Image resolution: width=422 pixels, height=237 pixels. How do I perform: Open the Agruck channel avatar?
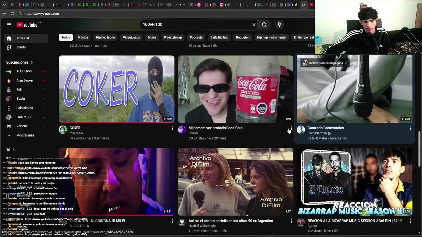pos(301,222)
